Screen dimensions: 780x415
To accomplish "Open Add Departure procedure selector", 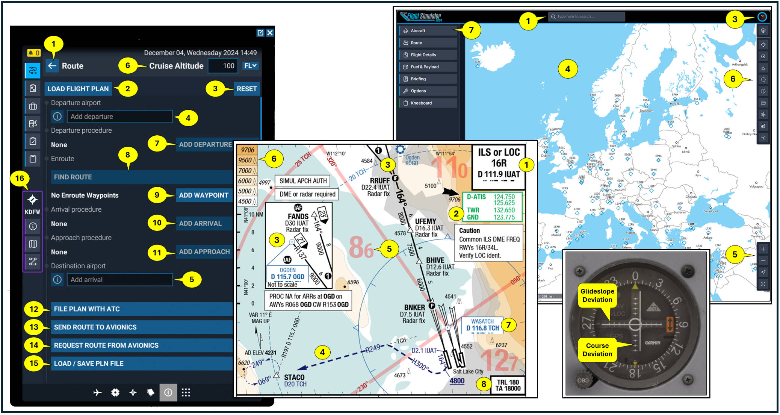I will pos(204,144).
